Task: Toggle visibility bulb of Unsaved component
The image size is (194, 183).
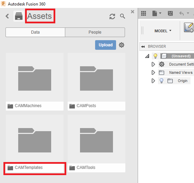Action: [155, 56]
